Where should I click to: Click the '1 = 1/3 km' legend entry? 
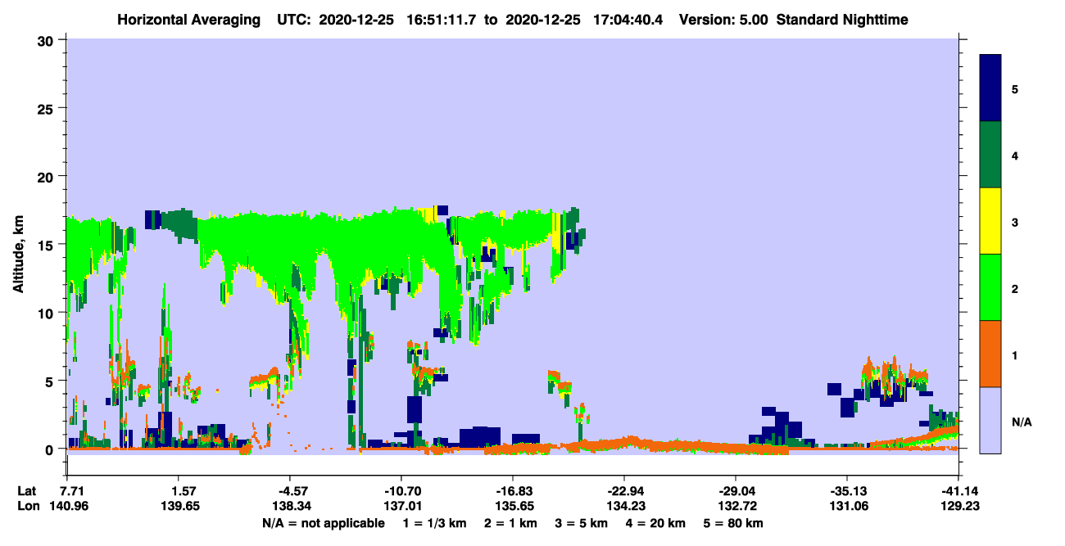[434, 523]
